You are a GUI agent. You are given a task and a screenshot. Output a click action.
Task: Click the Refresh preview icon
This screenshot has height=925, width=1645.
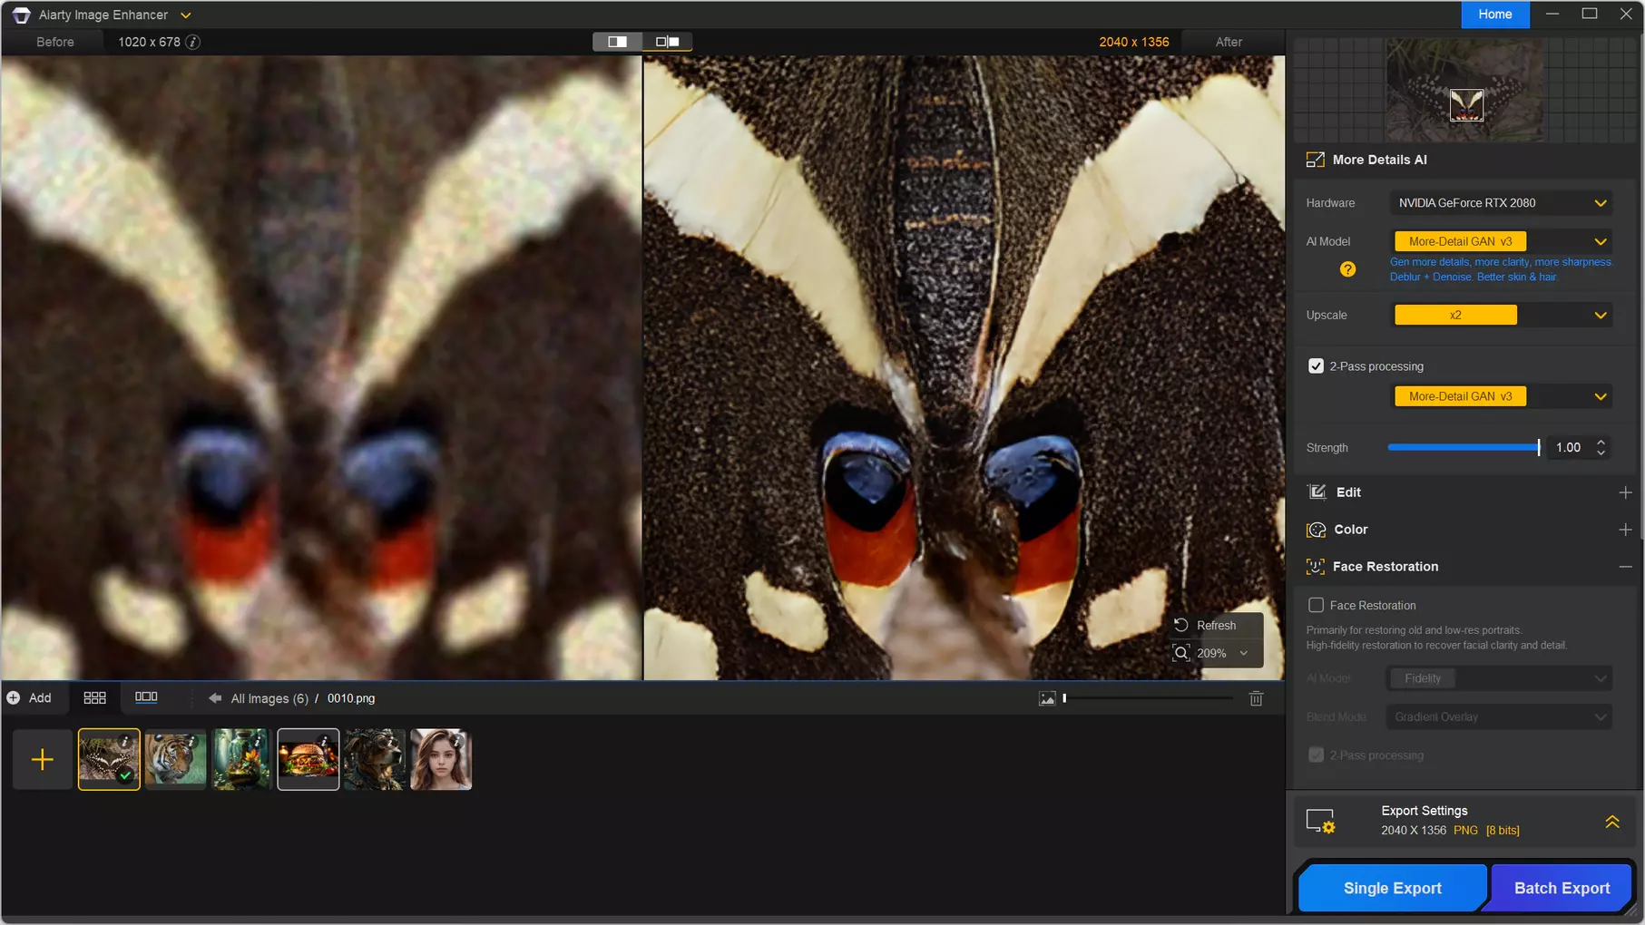1180,625
